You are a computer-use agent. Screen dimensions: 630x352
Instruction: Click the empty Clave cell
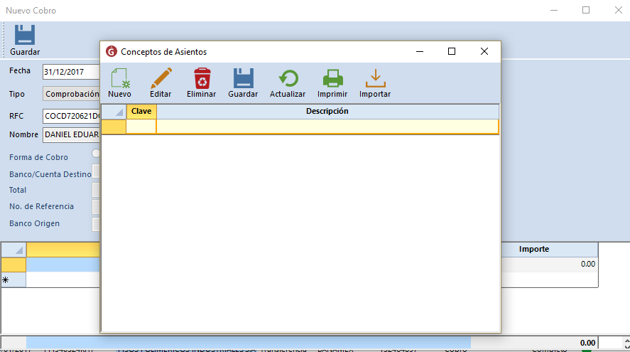point(141,127)
